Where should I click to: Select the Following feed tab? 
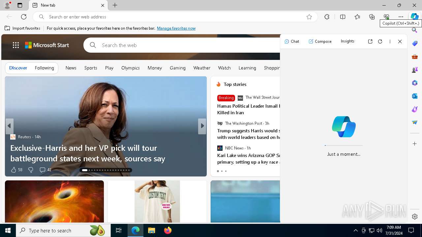[44, 68]
